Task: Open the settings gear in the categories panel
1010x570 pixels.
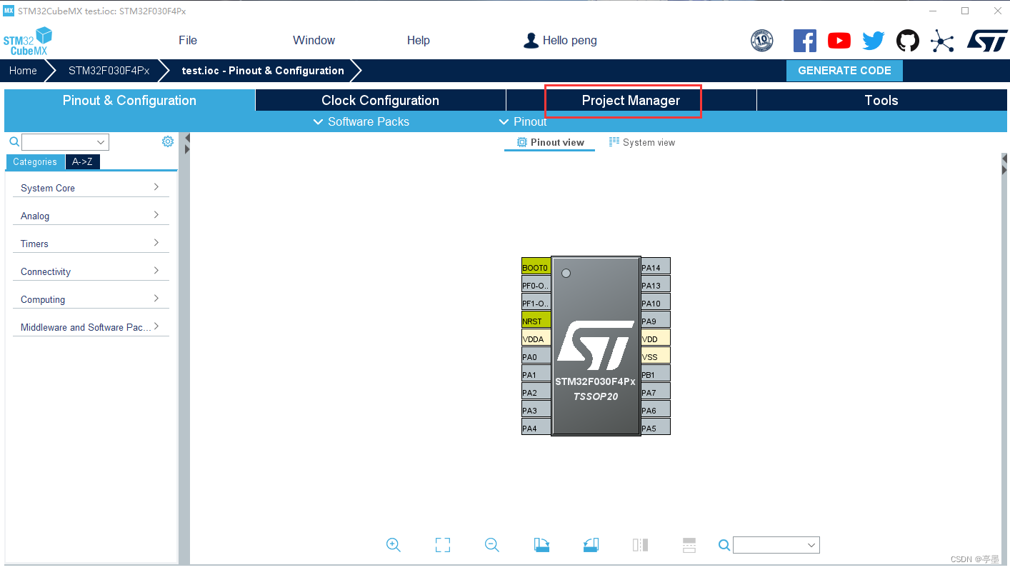Action: pos(168,141)
